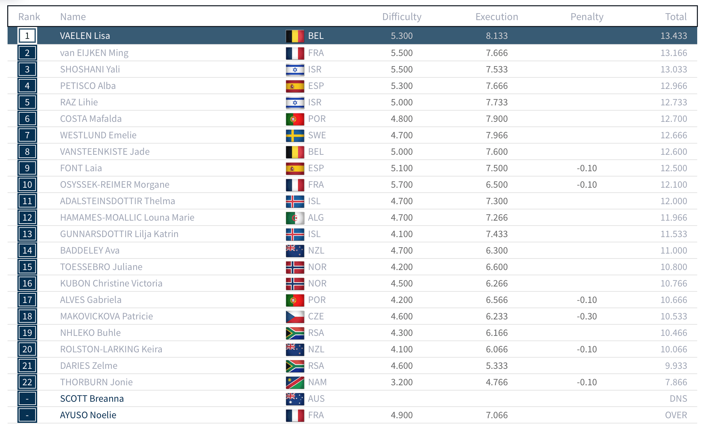Click the Execution column header
Image resolution: width=713 pixels, height=434 pixels.
497,17
